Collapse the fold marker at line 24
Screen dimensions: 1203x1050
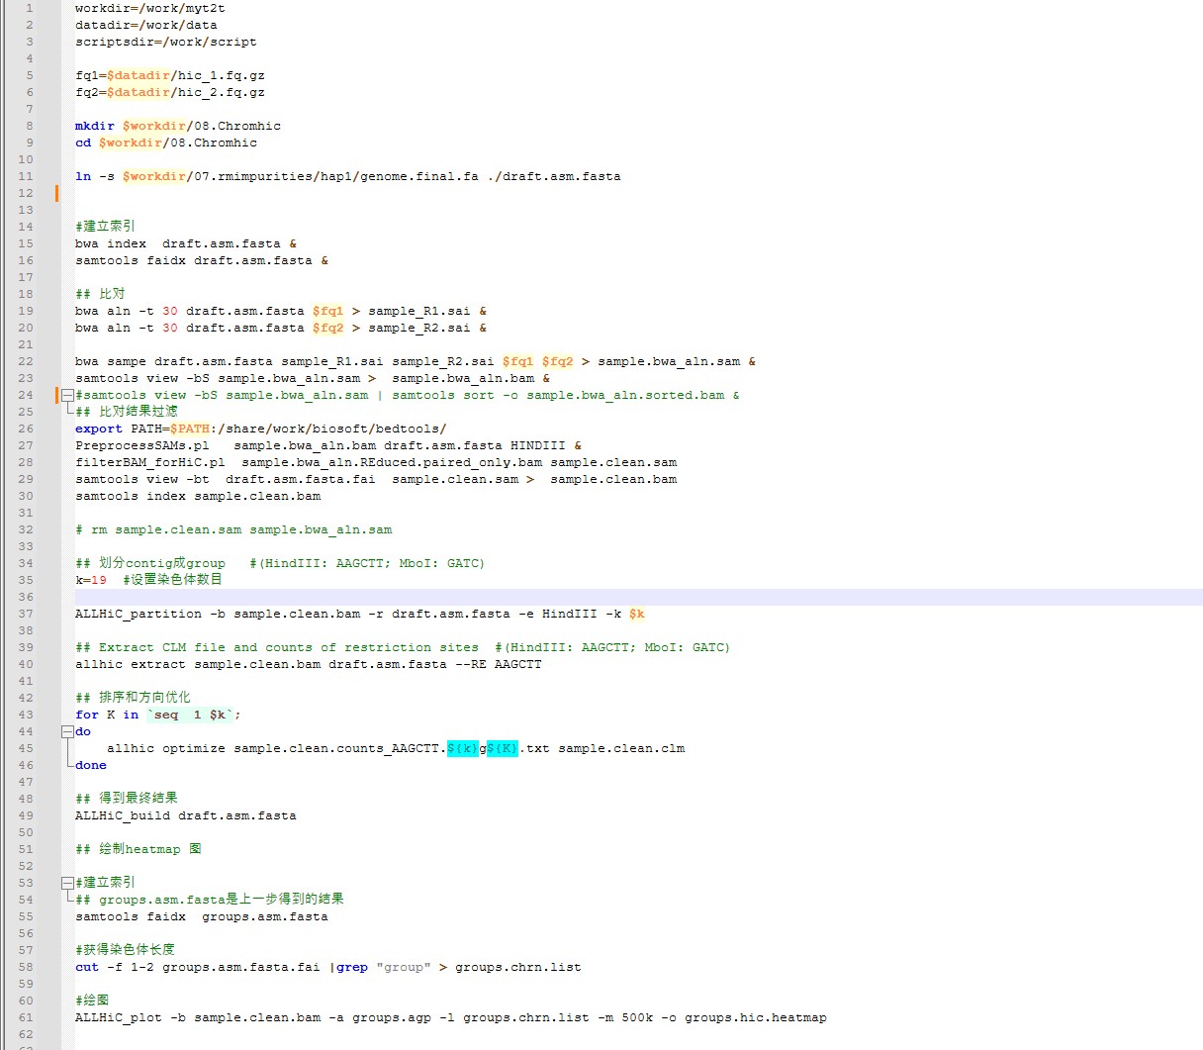pos(66,395)
